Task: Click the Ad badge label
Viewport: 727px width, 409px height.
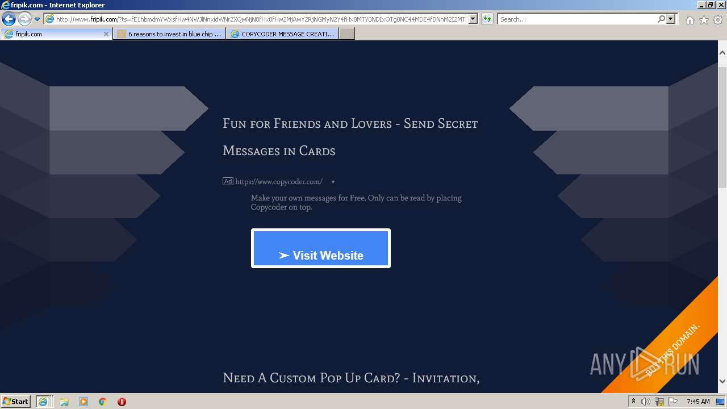Action: pyautogui.click(x=228, y=182)
